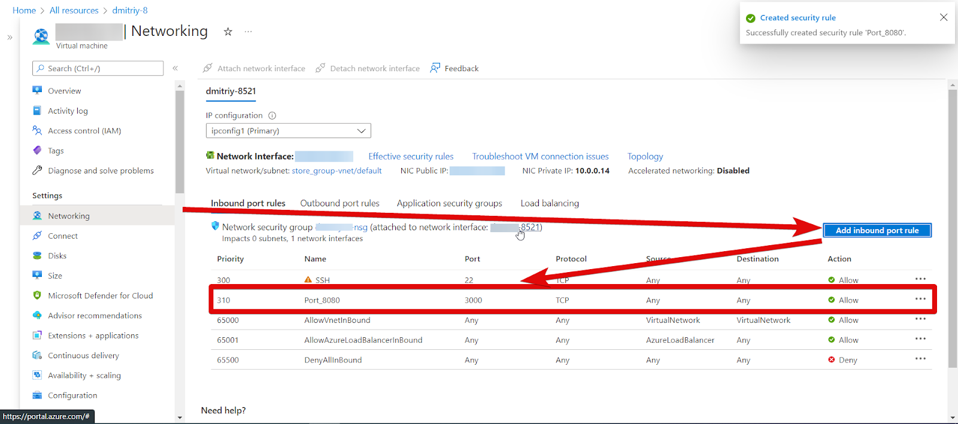Select the AllowVnetInBound rule row

tap(571, 320)
